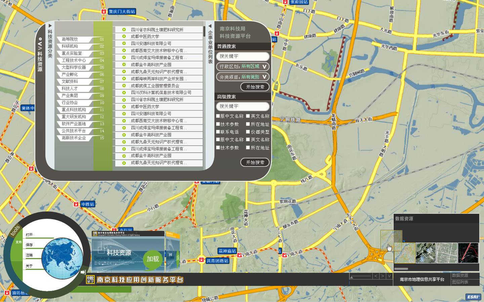The width and height of the screenshot is (484, 302).
Task: Click the 中胜站 metro station icon on map
Action: tap(76, 204)
